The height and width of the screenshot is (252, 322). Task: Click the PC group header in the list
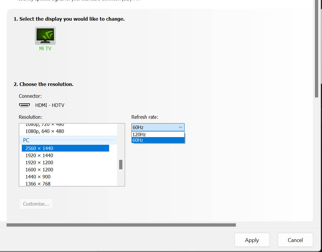(x=26, y=140)
